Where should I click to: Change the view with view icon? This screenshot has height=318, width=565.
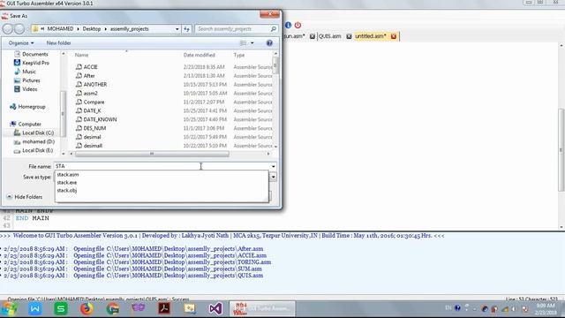[244, 43]
